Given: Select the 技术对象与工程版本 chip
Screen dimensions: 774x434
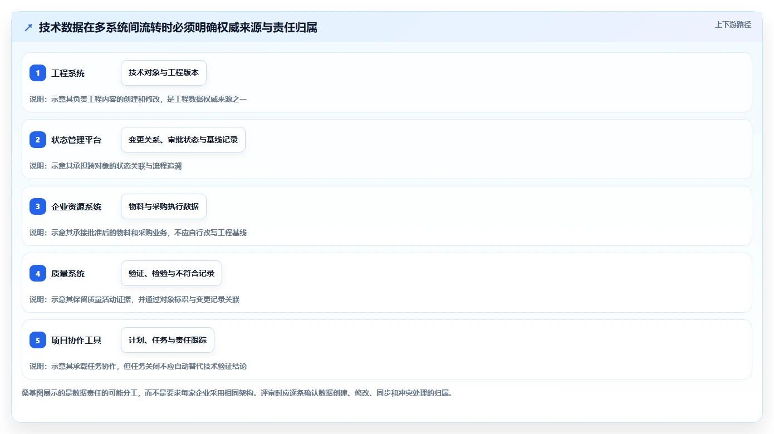Looking at the screenshot, I should point(164,73).
